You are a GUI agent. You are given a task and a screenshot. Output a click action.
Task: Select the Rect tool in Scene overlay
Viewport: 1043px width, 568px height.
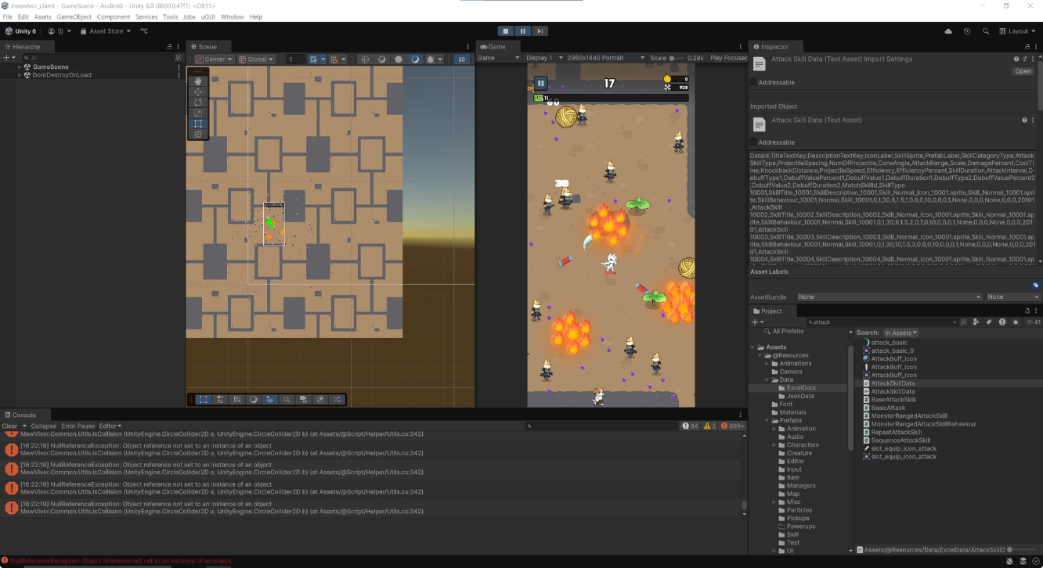198,124
